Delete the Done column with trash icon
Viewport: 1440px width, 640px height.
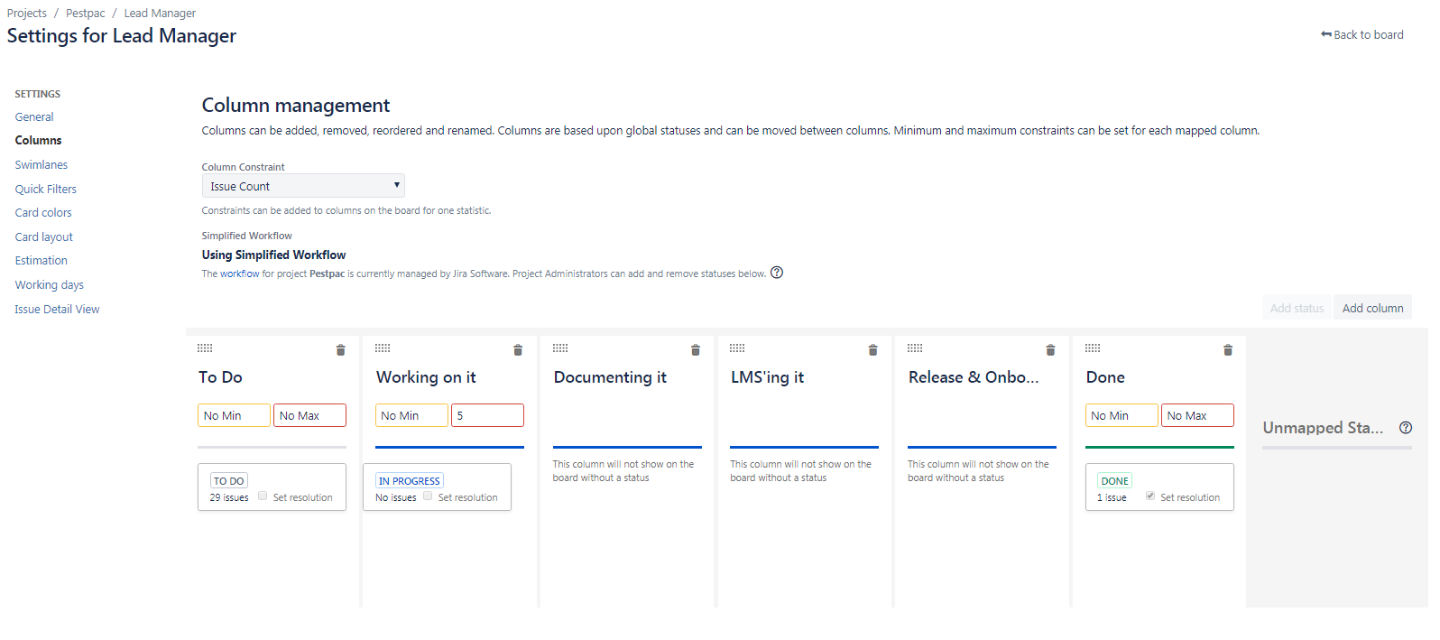1228,350
